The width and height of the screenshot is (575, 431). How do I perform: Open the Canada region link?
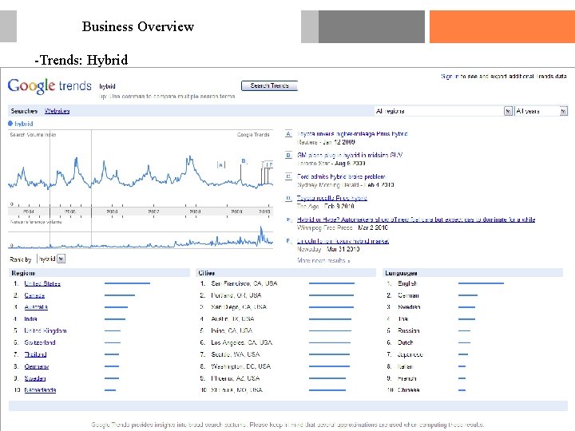pyautogui.click(x=34, y=295)
